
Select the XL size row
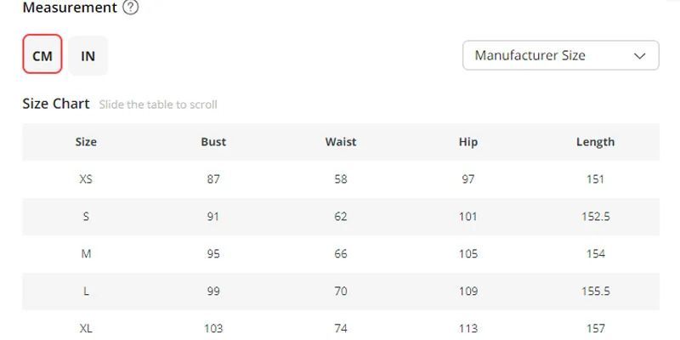point(86,328)
